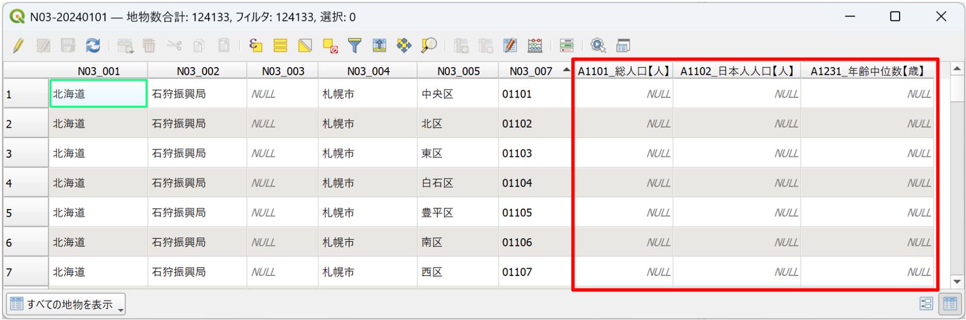
Task: Toggle editing mode with the pencil icon
Action: click(x=18, y=45)
